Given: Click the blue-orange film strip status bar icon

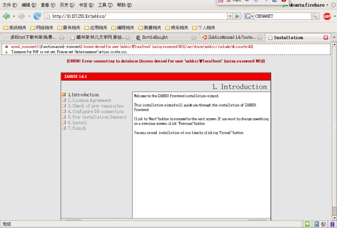Looking at the screenshot, I should click(332, 224).
